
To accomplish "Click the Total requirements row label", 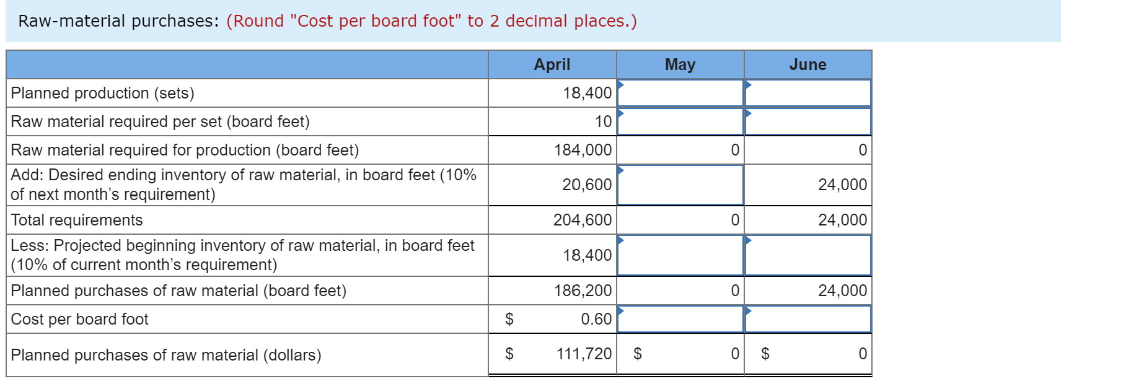I will [76, 219].
